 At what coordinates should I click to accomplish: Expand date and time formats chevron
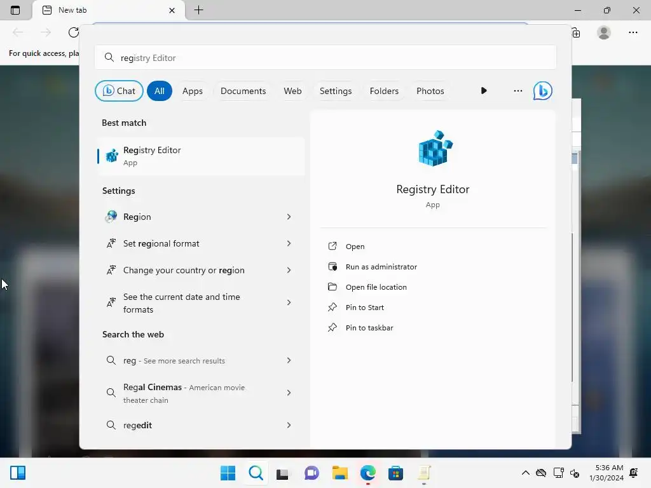[289, 302]
